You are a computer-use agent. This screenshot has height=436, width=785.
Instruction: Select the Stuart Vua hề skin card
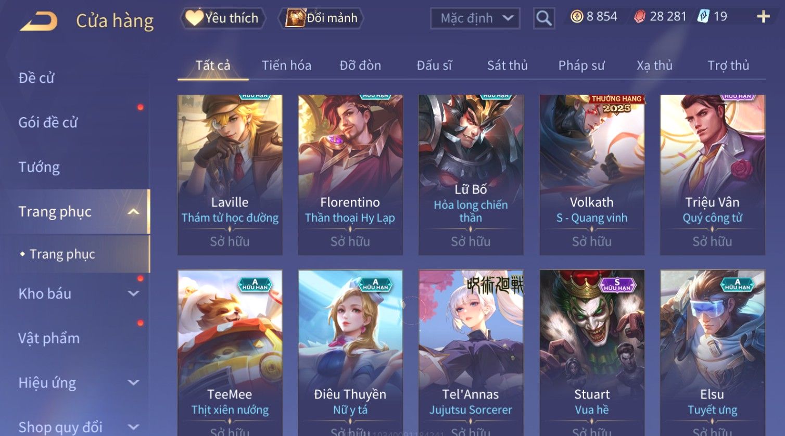(592, 353)
